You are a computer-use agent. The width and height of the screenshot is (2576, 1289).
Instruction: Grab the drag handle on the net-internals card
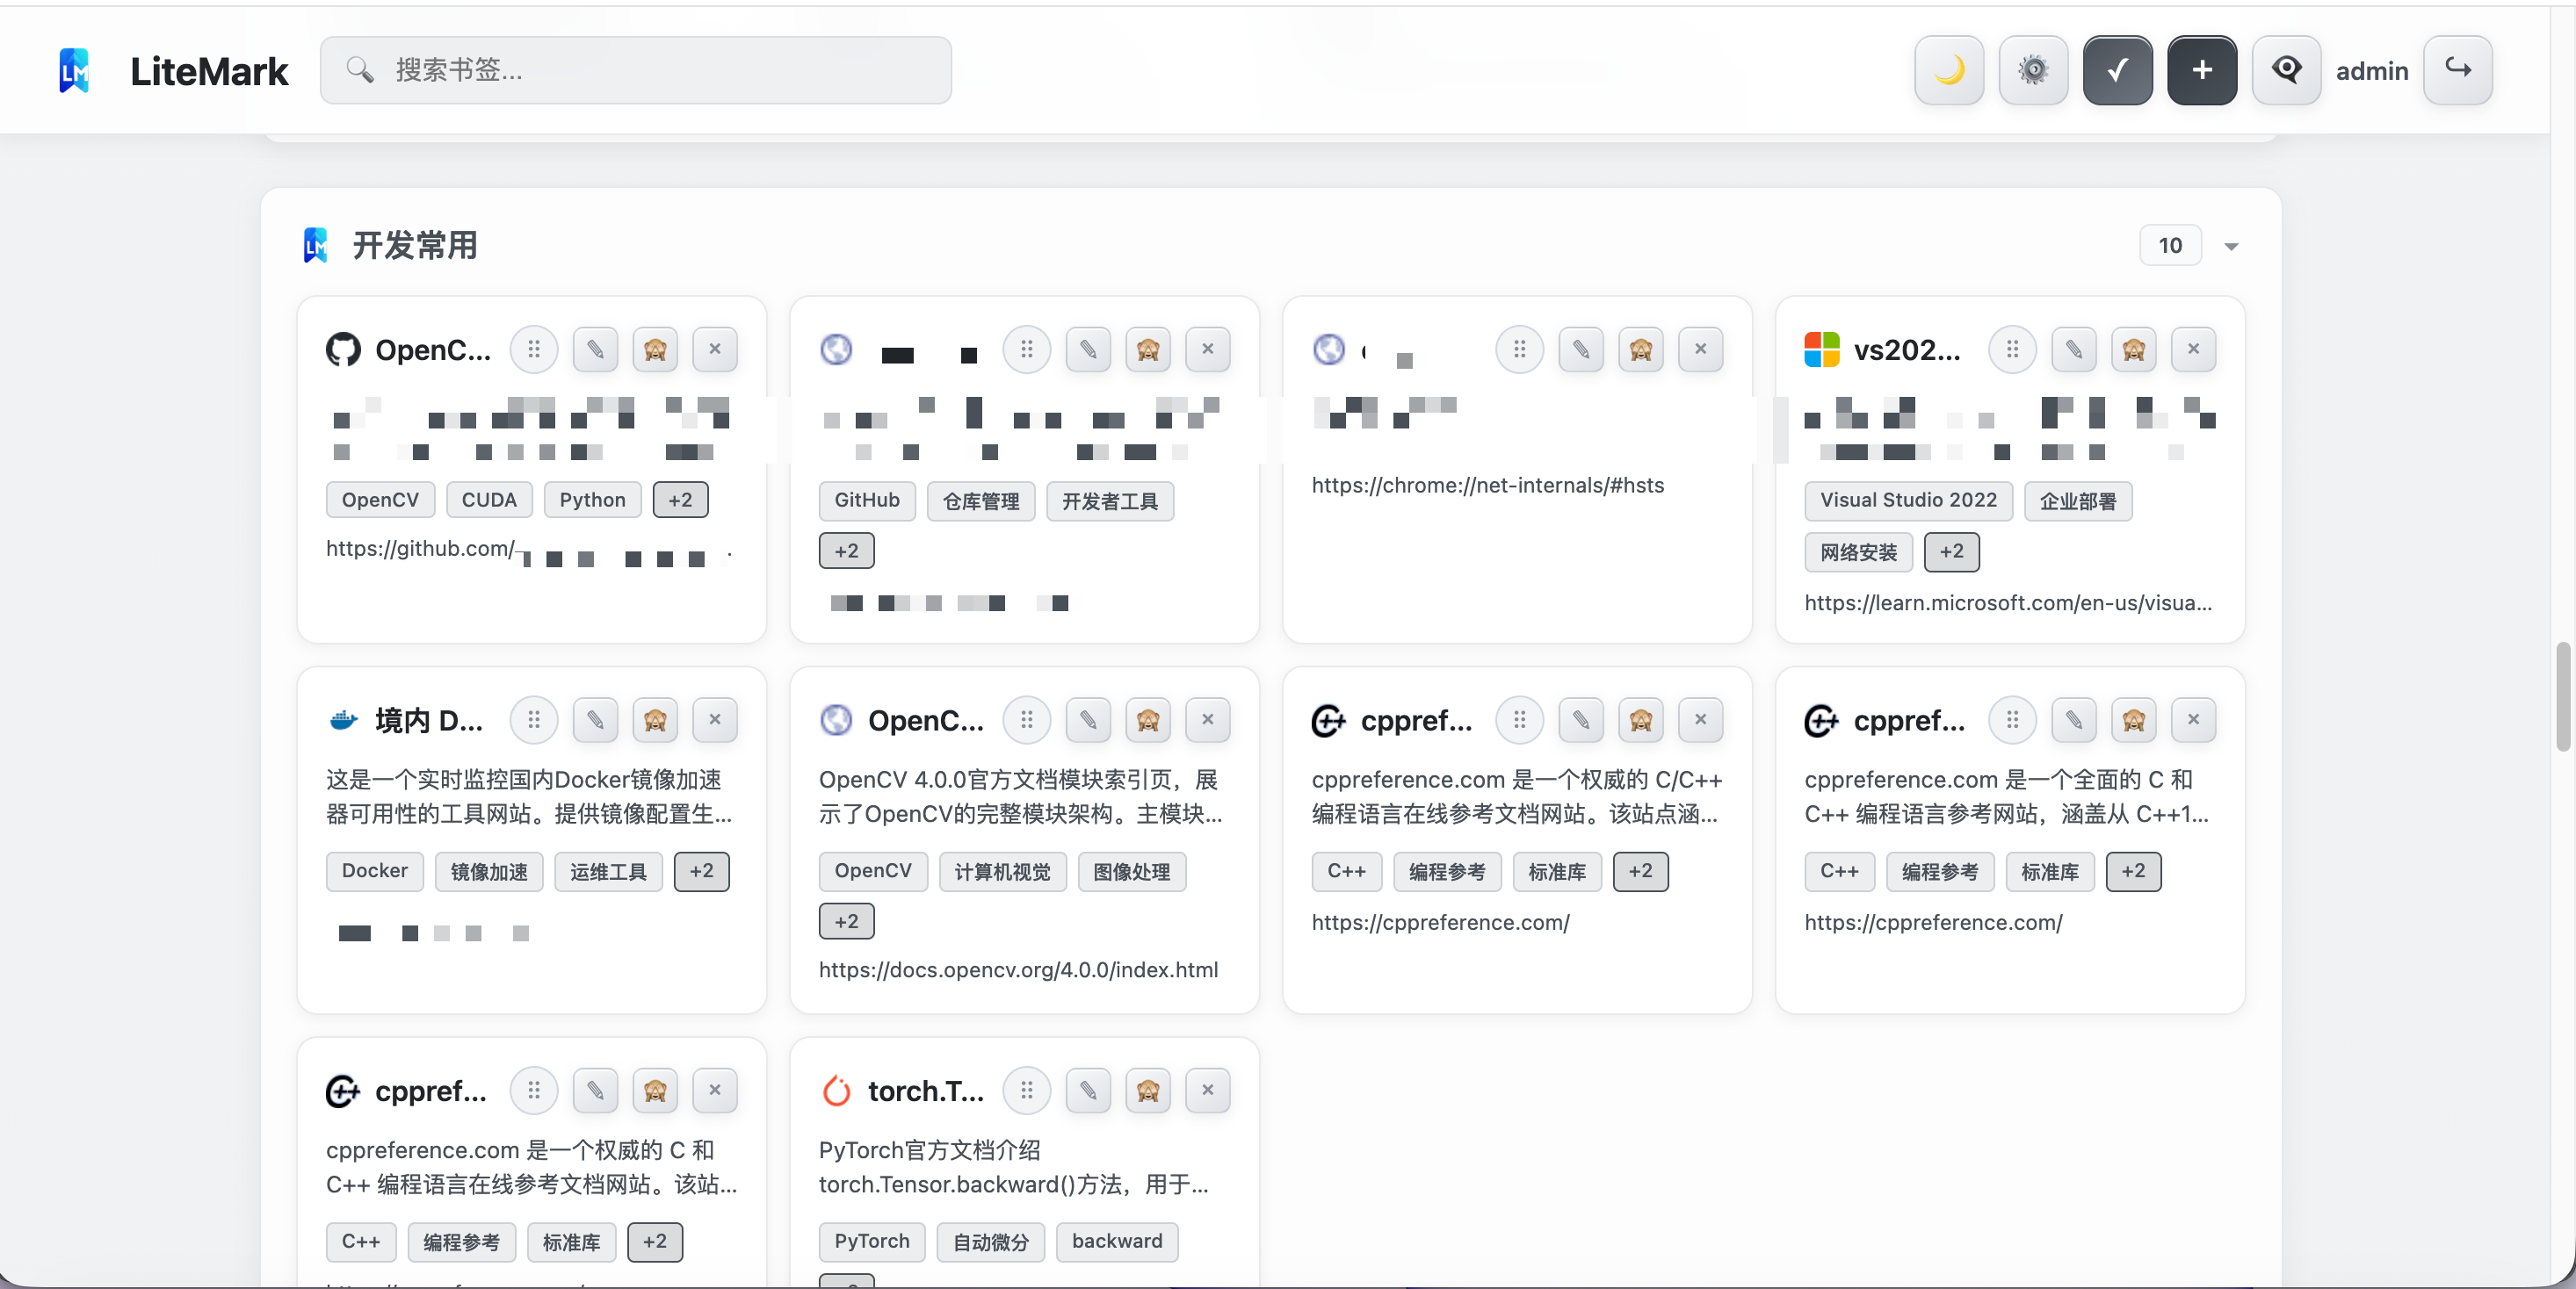point(1520,349)
